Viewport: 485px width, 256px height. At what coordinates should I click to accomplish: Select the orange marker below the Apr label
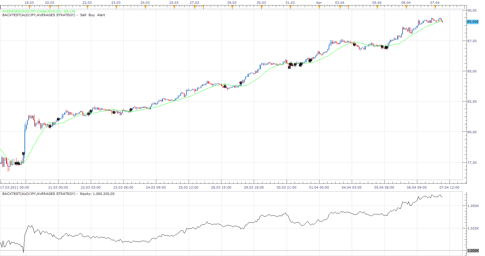click(319, 7)
